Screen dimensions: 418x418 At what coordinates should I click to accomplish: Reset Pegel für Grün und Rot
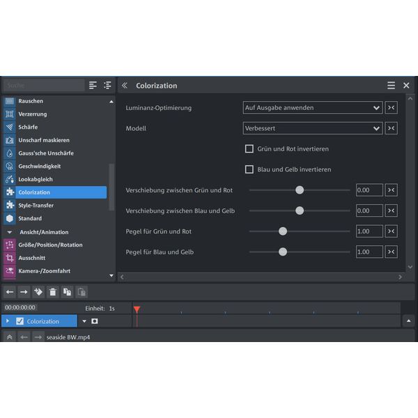point(391,231)
